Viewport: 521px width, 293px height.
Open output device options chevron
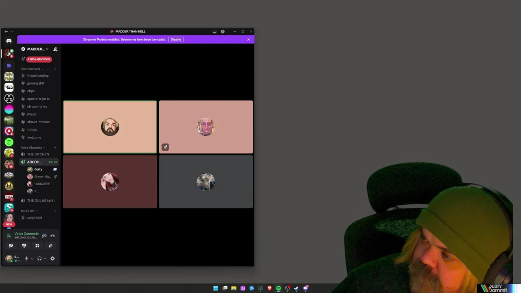point(45,258)
